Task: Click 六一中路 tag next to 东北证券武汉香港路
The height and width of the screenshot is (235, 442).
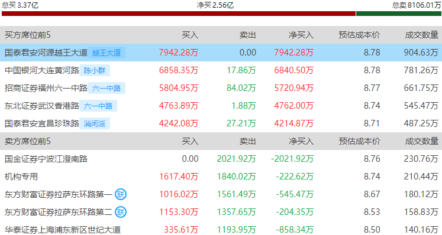Action: 98,106
